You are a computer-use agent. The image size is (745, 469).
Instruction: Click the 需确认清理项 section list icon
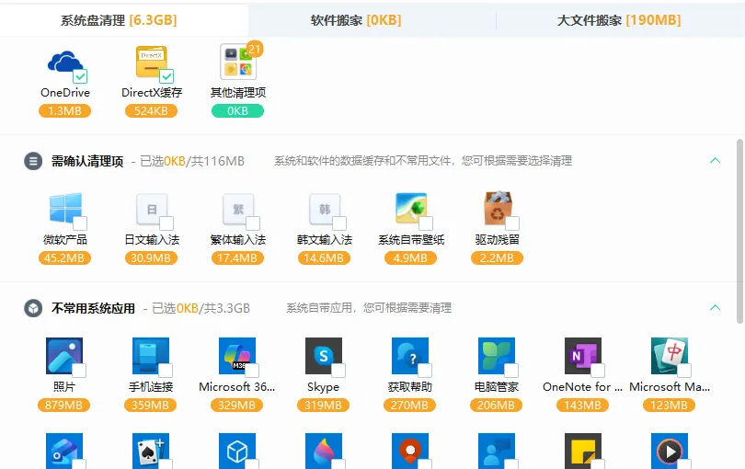point(33,161)
